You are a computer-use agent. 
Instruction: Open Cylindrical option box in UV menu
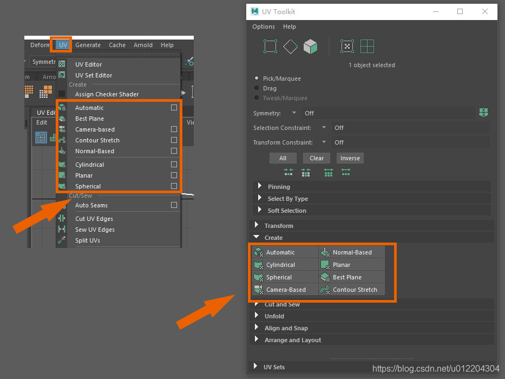tap(174, 164)
